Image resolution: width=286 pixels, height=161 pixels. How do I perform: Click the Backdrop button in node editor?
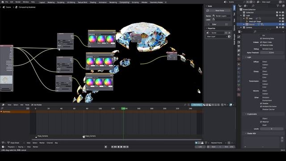point(197,105)
